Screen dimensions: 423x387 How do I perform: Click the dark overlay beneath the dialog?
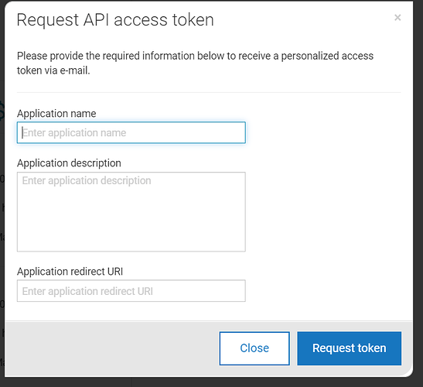[x=212, y=382]
